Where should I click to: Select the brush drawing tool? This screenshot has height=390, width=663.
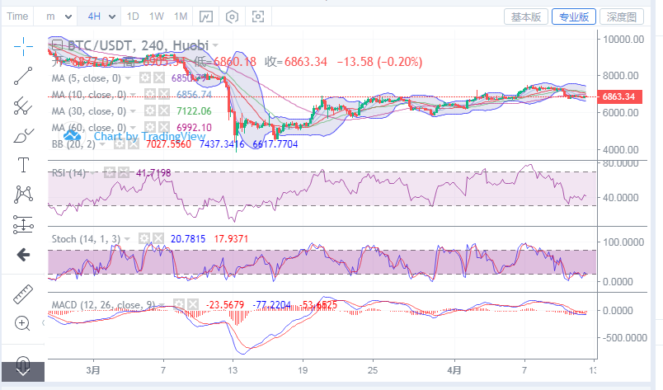coord(23,135)
